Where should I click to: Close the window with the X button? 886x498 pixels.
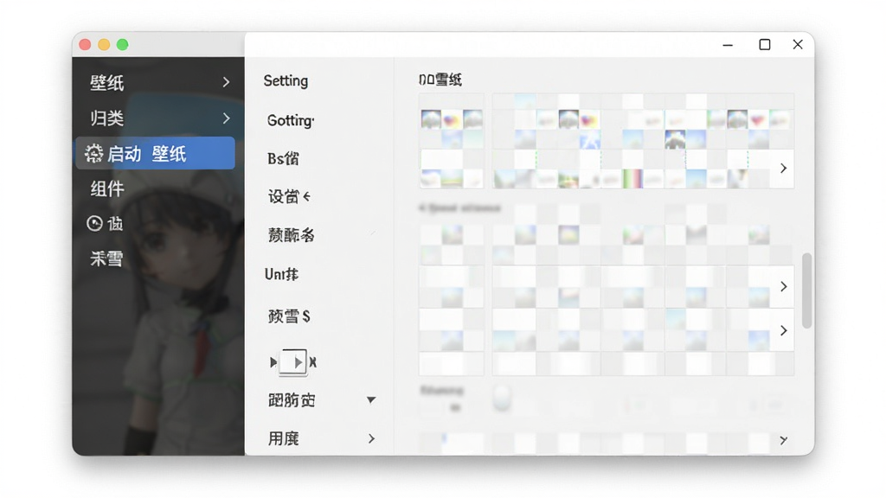pos(798,45)
